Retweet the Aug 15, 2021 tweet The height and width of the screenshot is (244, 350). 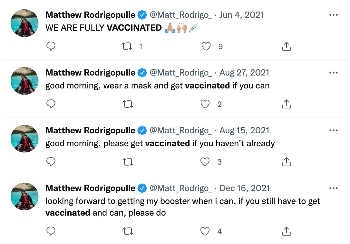128,162
